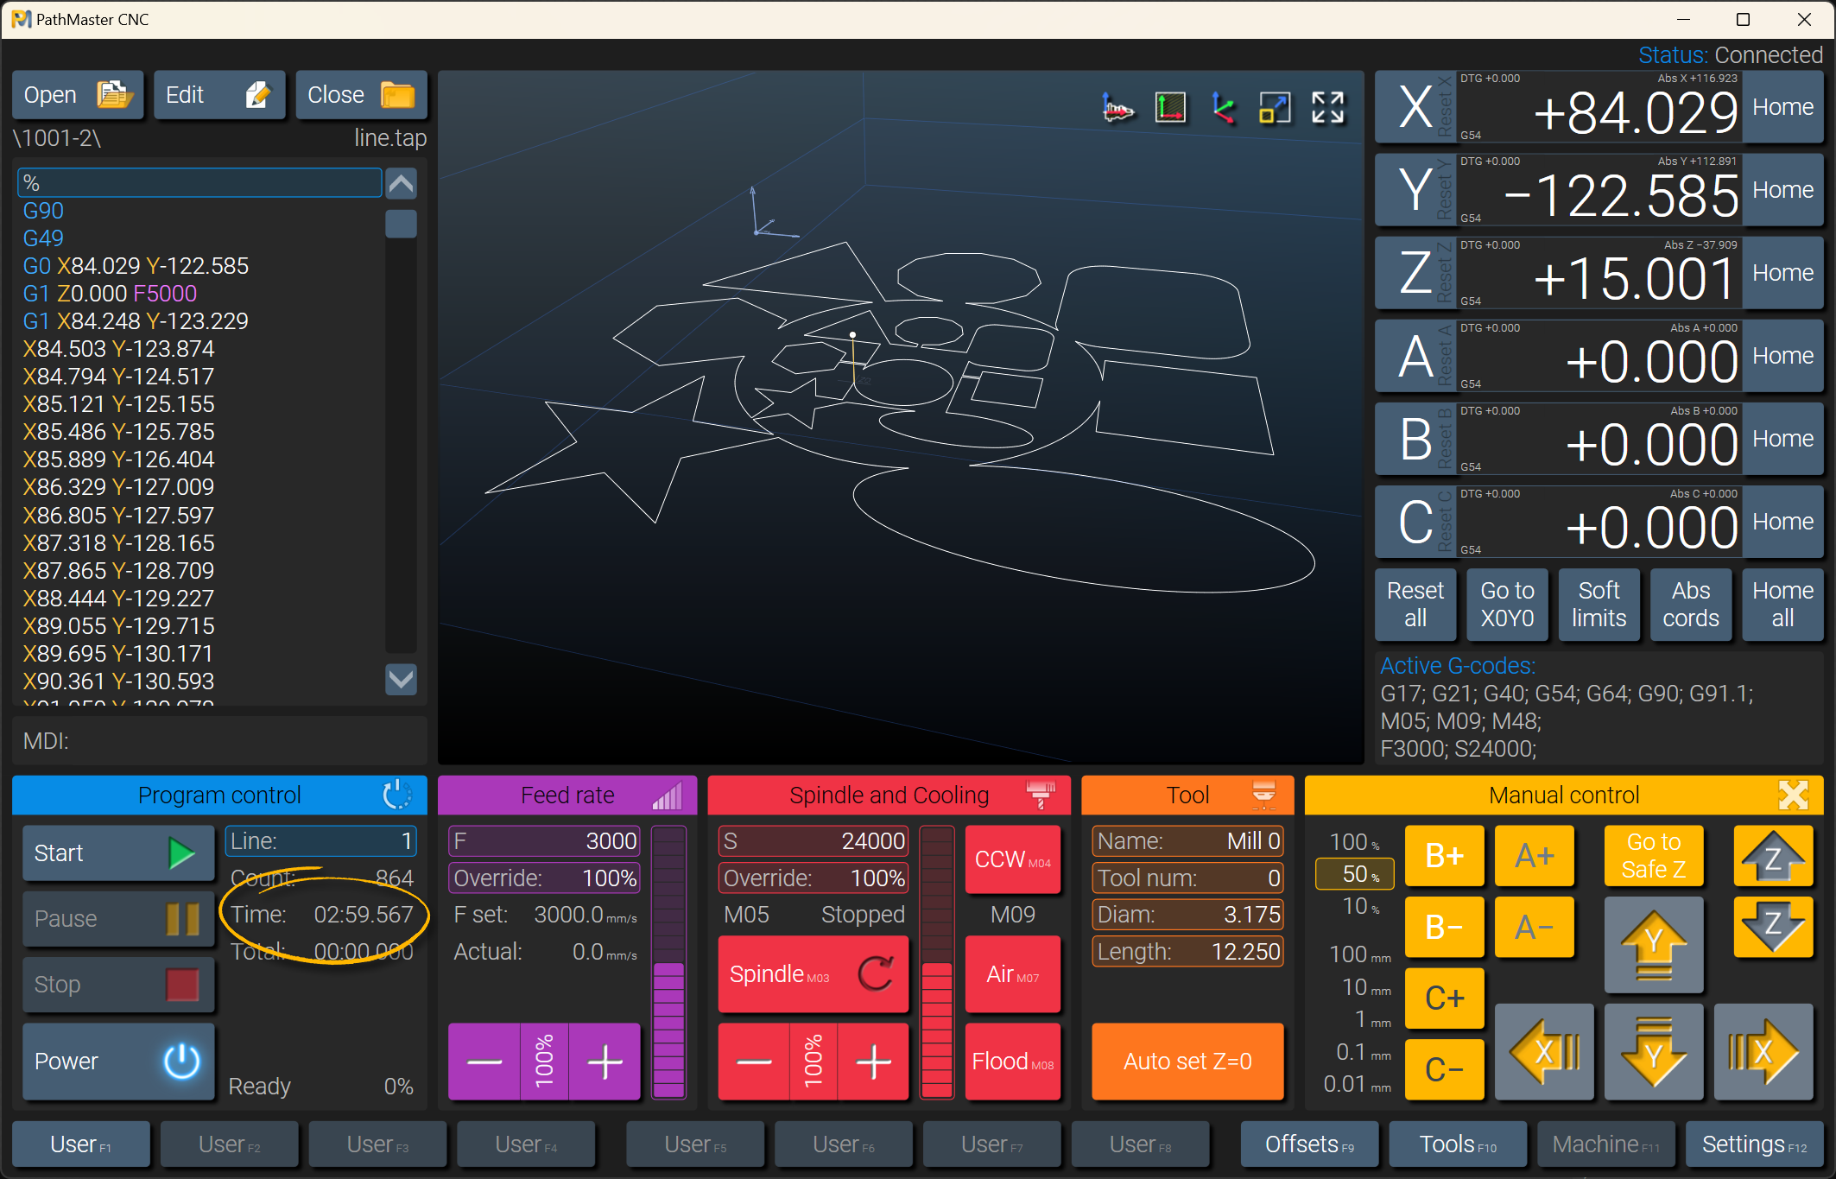
Task: Click the Auto set Z=0 button
Action: 1187,1062
